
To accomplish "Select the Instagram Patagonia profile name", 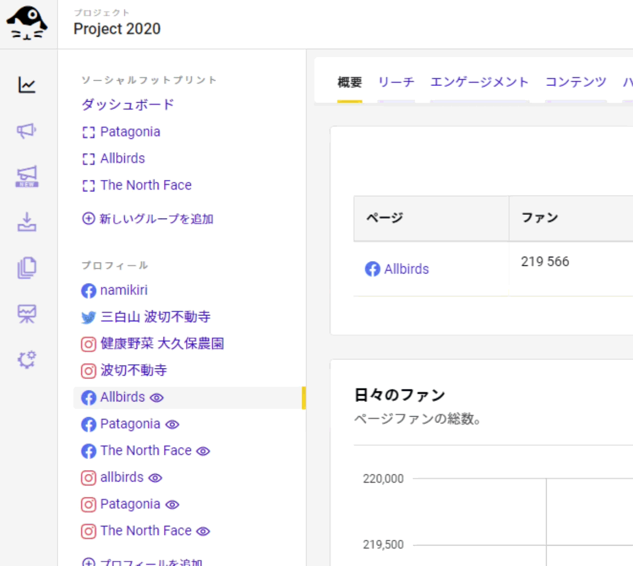I will pos(130,504).
